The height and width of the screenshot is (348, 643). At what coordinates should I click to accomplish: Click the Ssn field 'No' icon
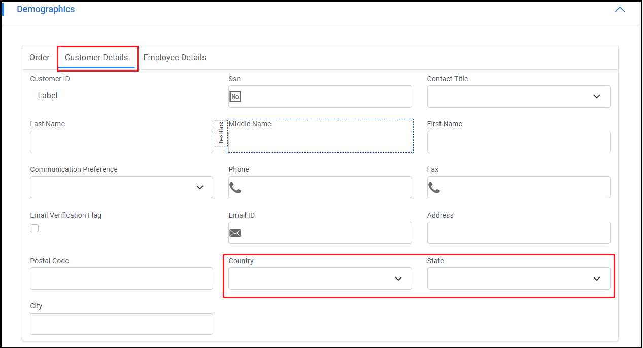coord(235,96)
